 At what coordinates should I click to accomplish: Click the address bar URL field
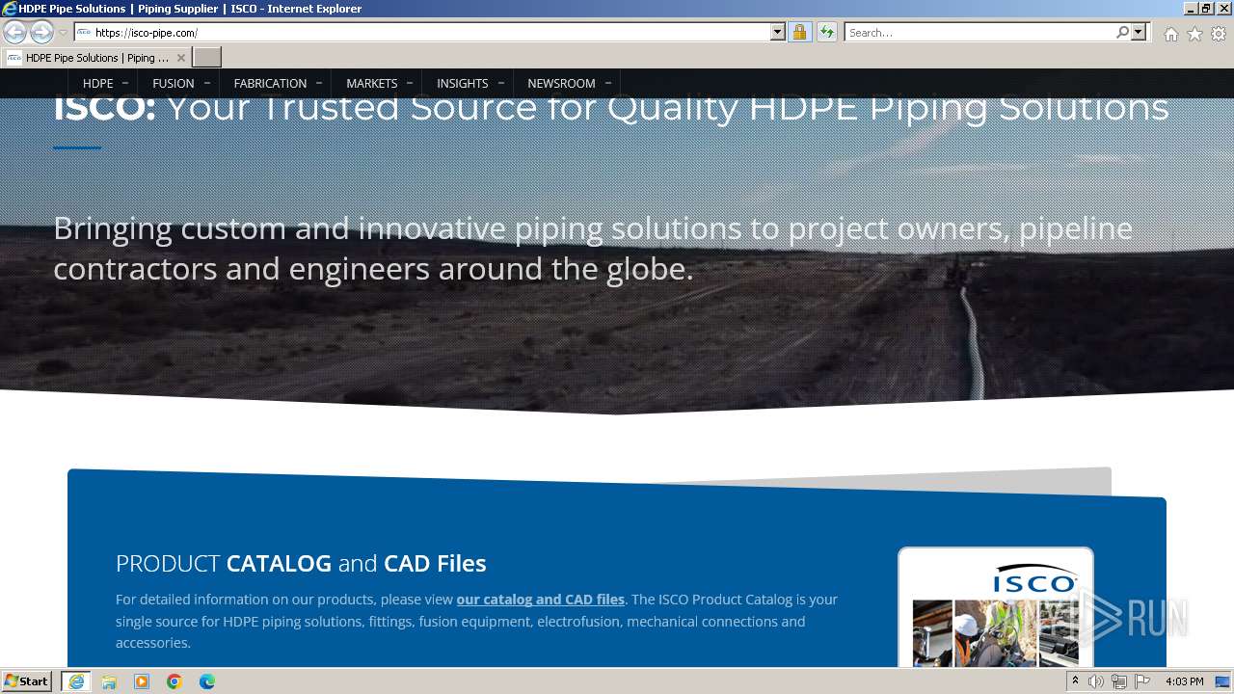point(422,33)
